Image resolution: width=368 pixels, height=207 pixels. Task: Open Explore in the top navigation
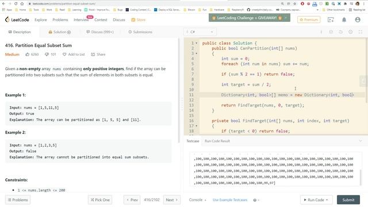pyautogui.click(x=41, y=20)
